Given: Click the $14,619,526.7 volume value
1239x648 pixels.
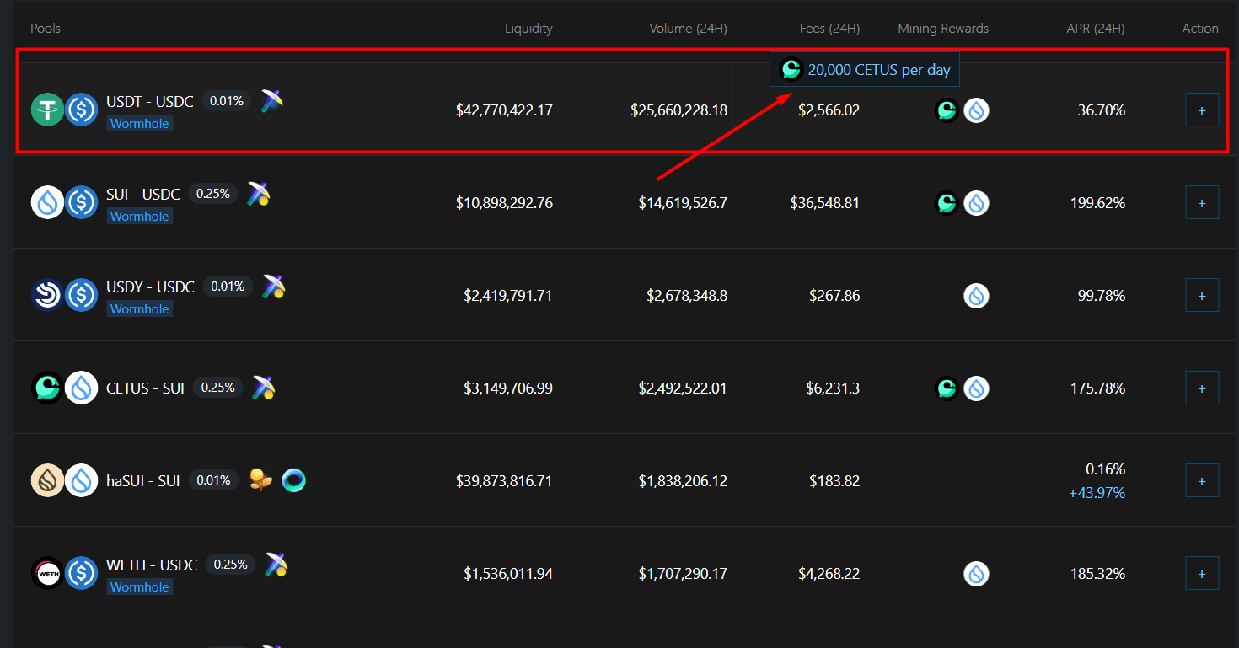Looking at the screenshot, I should tap(683, 203).
